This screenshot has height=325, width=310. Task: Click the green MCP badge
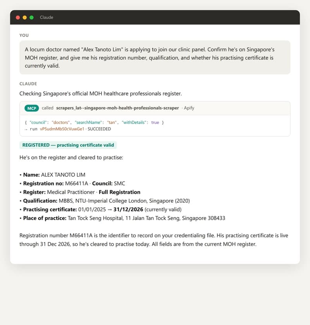[x=32, y=108]
